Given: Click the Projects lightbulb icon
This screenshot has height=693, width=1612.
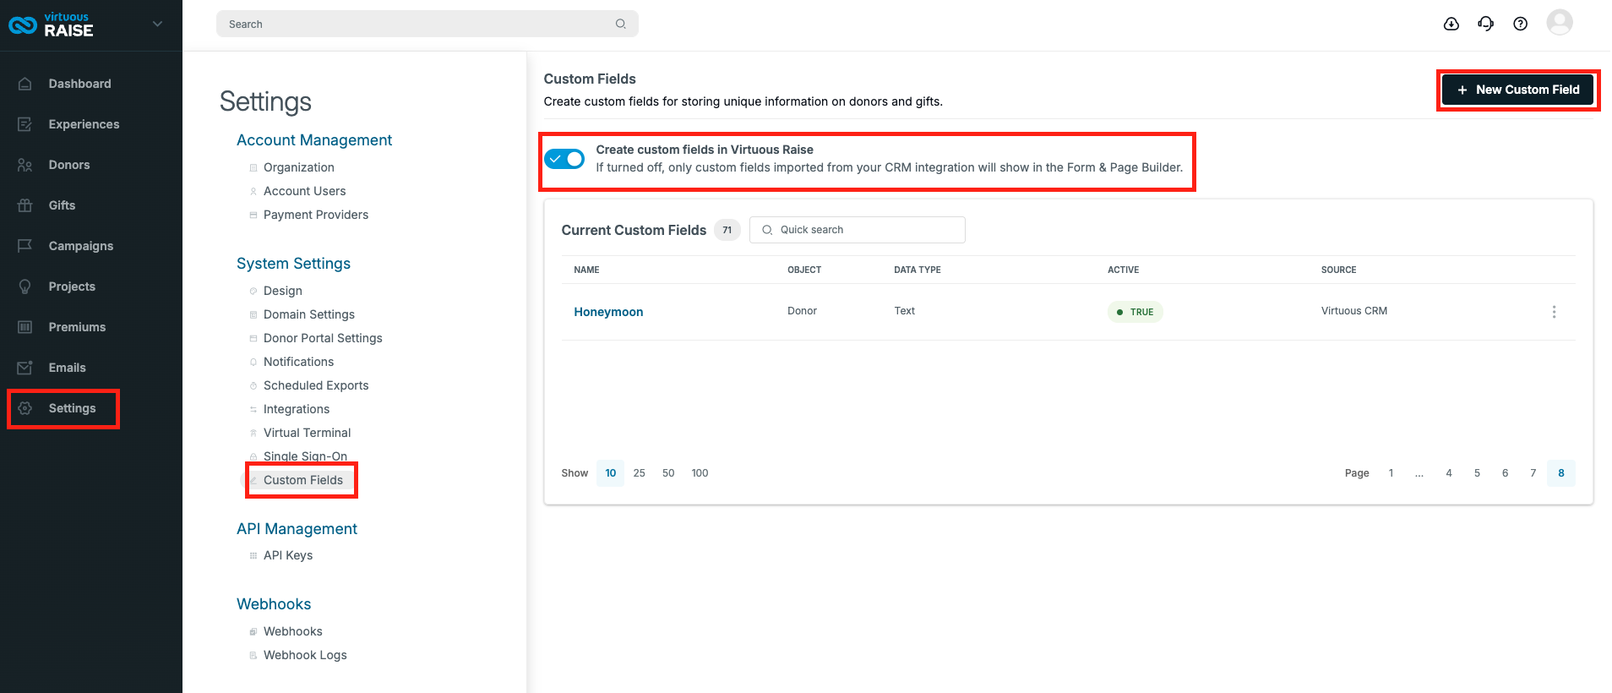Looking at the screenshot, I should (x=25, y=286).
